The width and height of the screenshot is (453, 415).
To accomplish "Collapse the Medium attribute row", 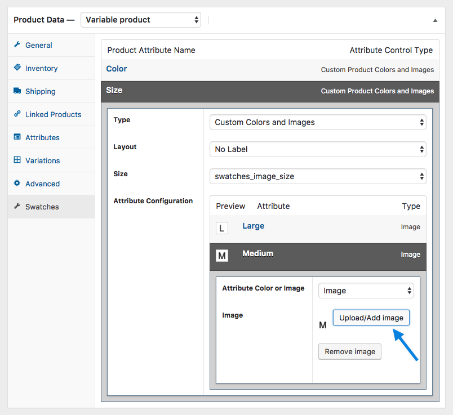I will [257, 253].
